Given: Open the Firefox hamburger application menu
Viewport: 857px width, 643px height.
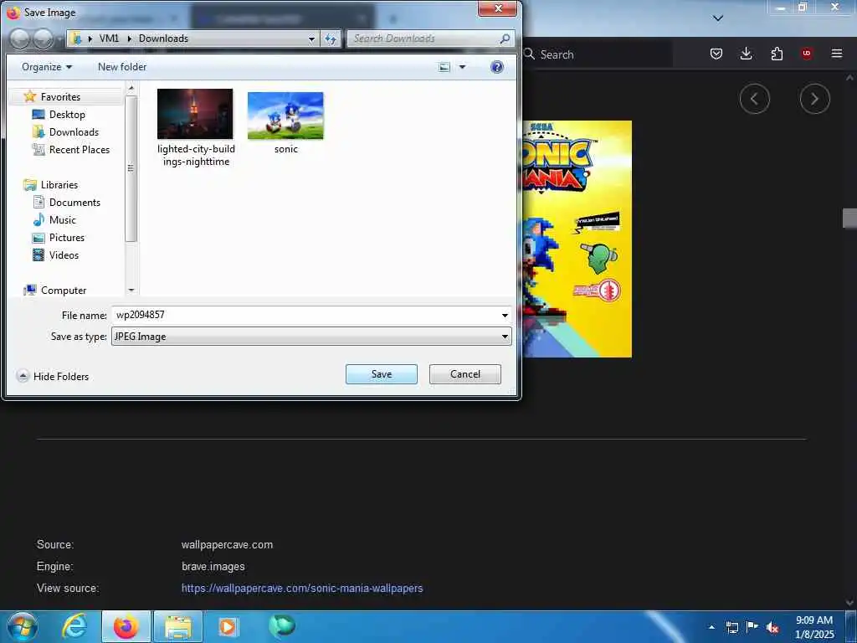Looking at the screenshot, I should point(837,54).
